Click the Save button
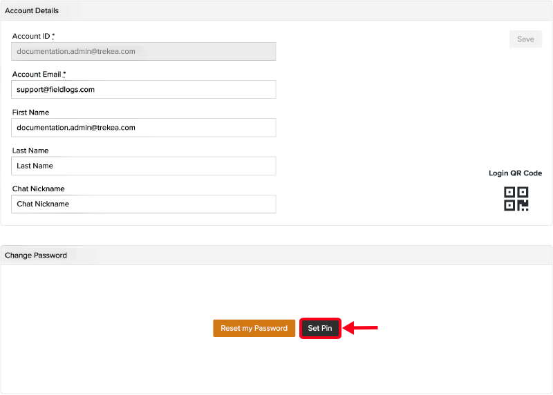 pos(525,39)
